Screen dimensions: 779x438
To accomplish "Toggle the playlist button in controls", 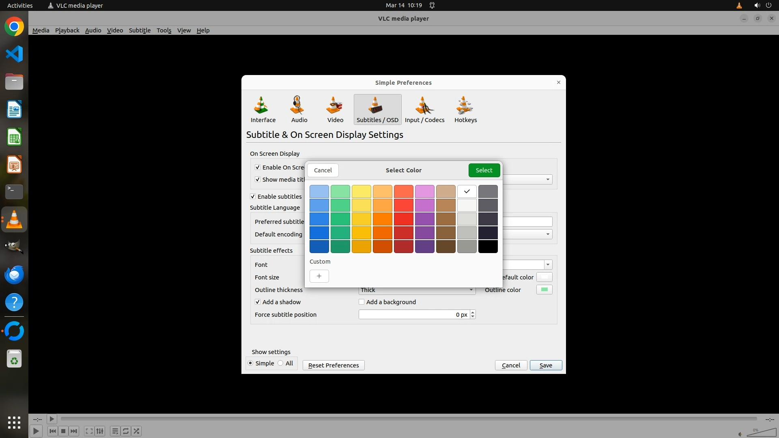I will (x=115, y=431).
